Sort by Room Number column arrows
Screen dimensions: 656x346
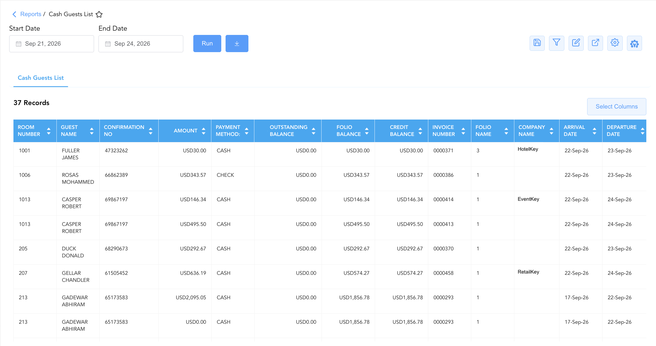pyautogui.click(x=49, y=131)
